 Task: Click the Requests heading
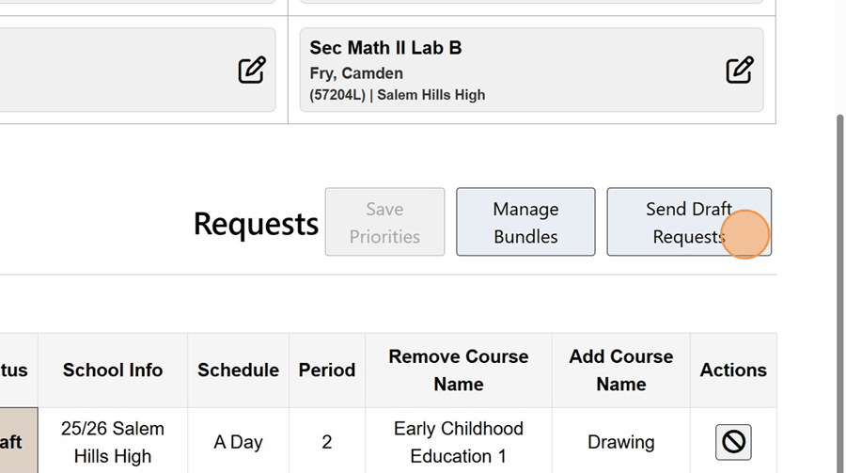(256, 224)
